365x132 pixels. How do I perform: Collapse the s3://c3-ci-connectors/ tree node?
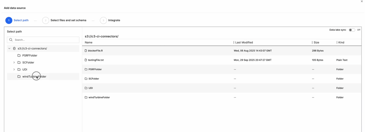9,48
